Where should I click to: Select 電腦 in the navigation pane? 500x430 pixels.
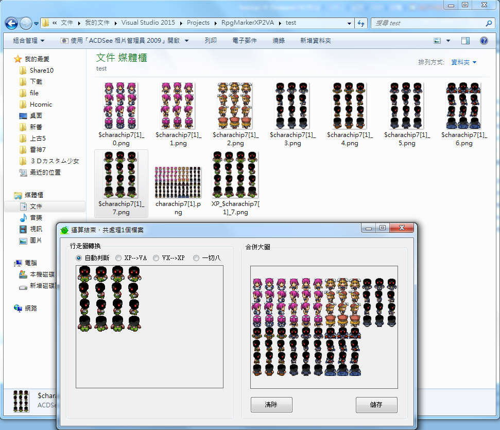26,263
